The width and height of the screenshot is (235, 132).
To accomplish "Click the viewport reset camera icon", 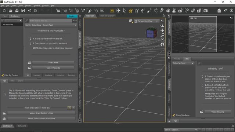I will coord(162,44).
